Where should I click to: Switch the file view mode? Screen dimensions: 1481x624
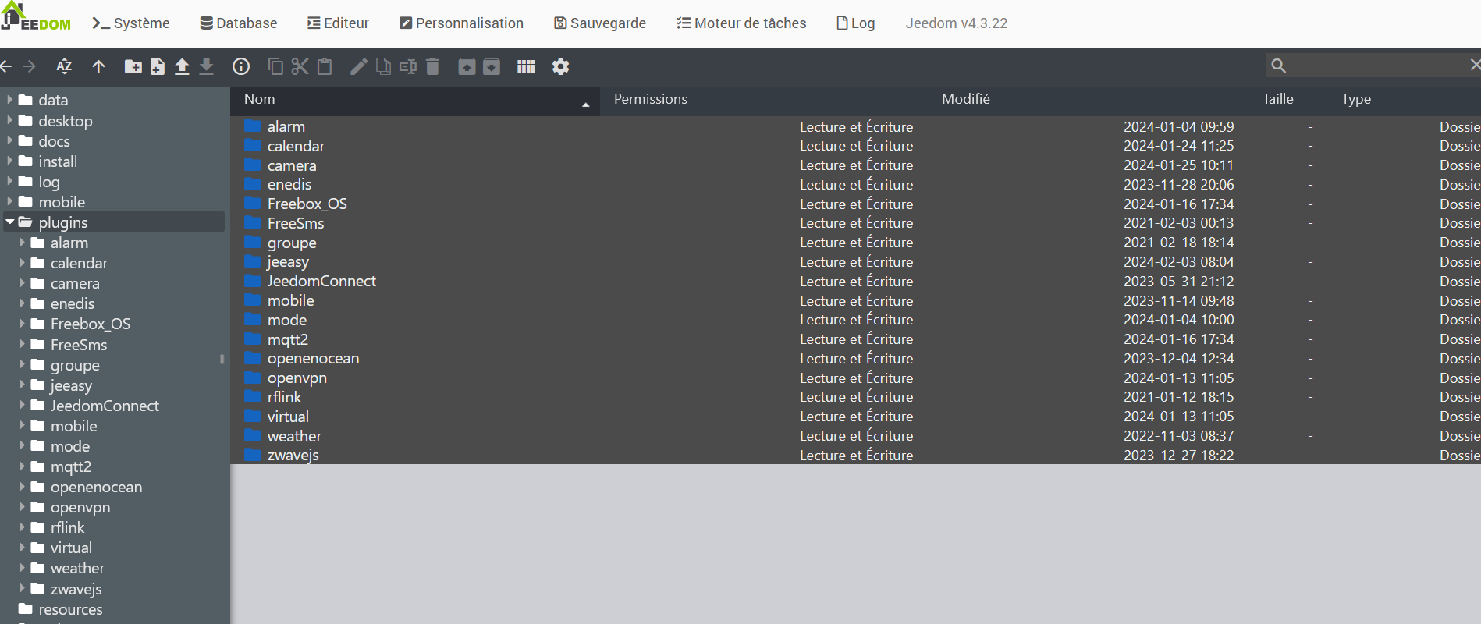[526, 66]
